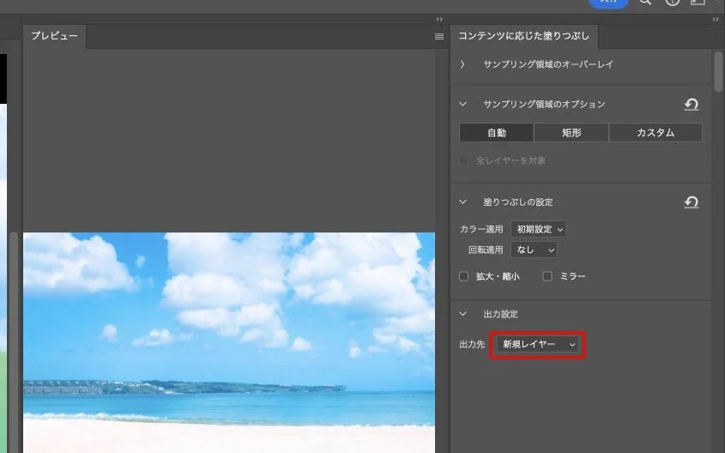725x453 pixels.
Task: Toggle the 全レイヤーを対象 checkbox
Action: pyautogui.click(x=464, y=160)
